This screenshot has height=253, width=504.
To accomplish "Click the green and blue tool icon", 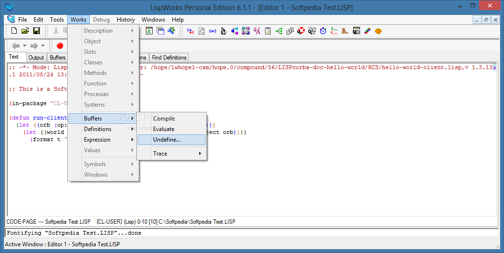I will click(x=171, y=31).
